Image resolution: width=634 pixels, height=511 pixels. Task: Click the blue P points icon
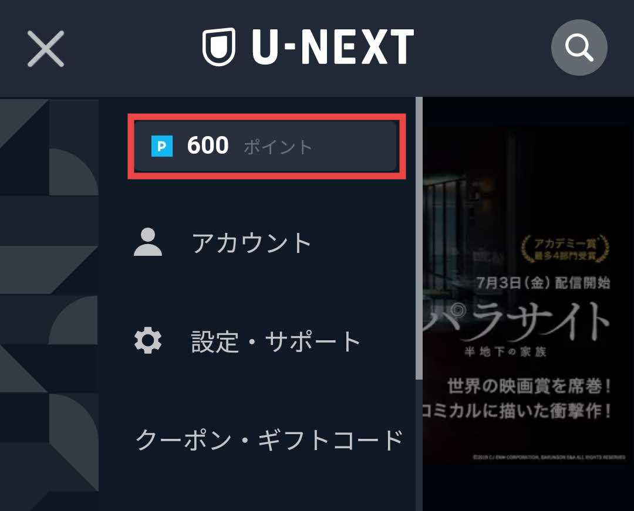pyautogui.click(x=162, y=146)
